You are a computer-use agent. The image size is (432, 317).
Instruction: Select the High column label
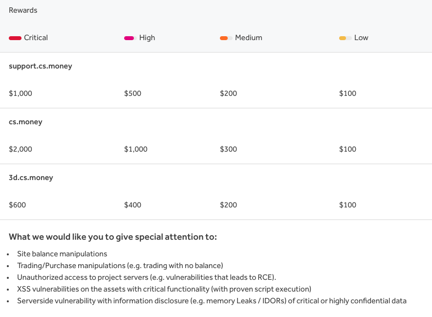point(147,38)
